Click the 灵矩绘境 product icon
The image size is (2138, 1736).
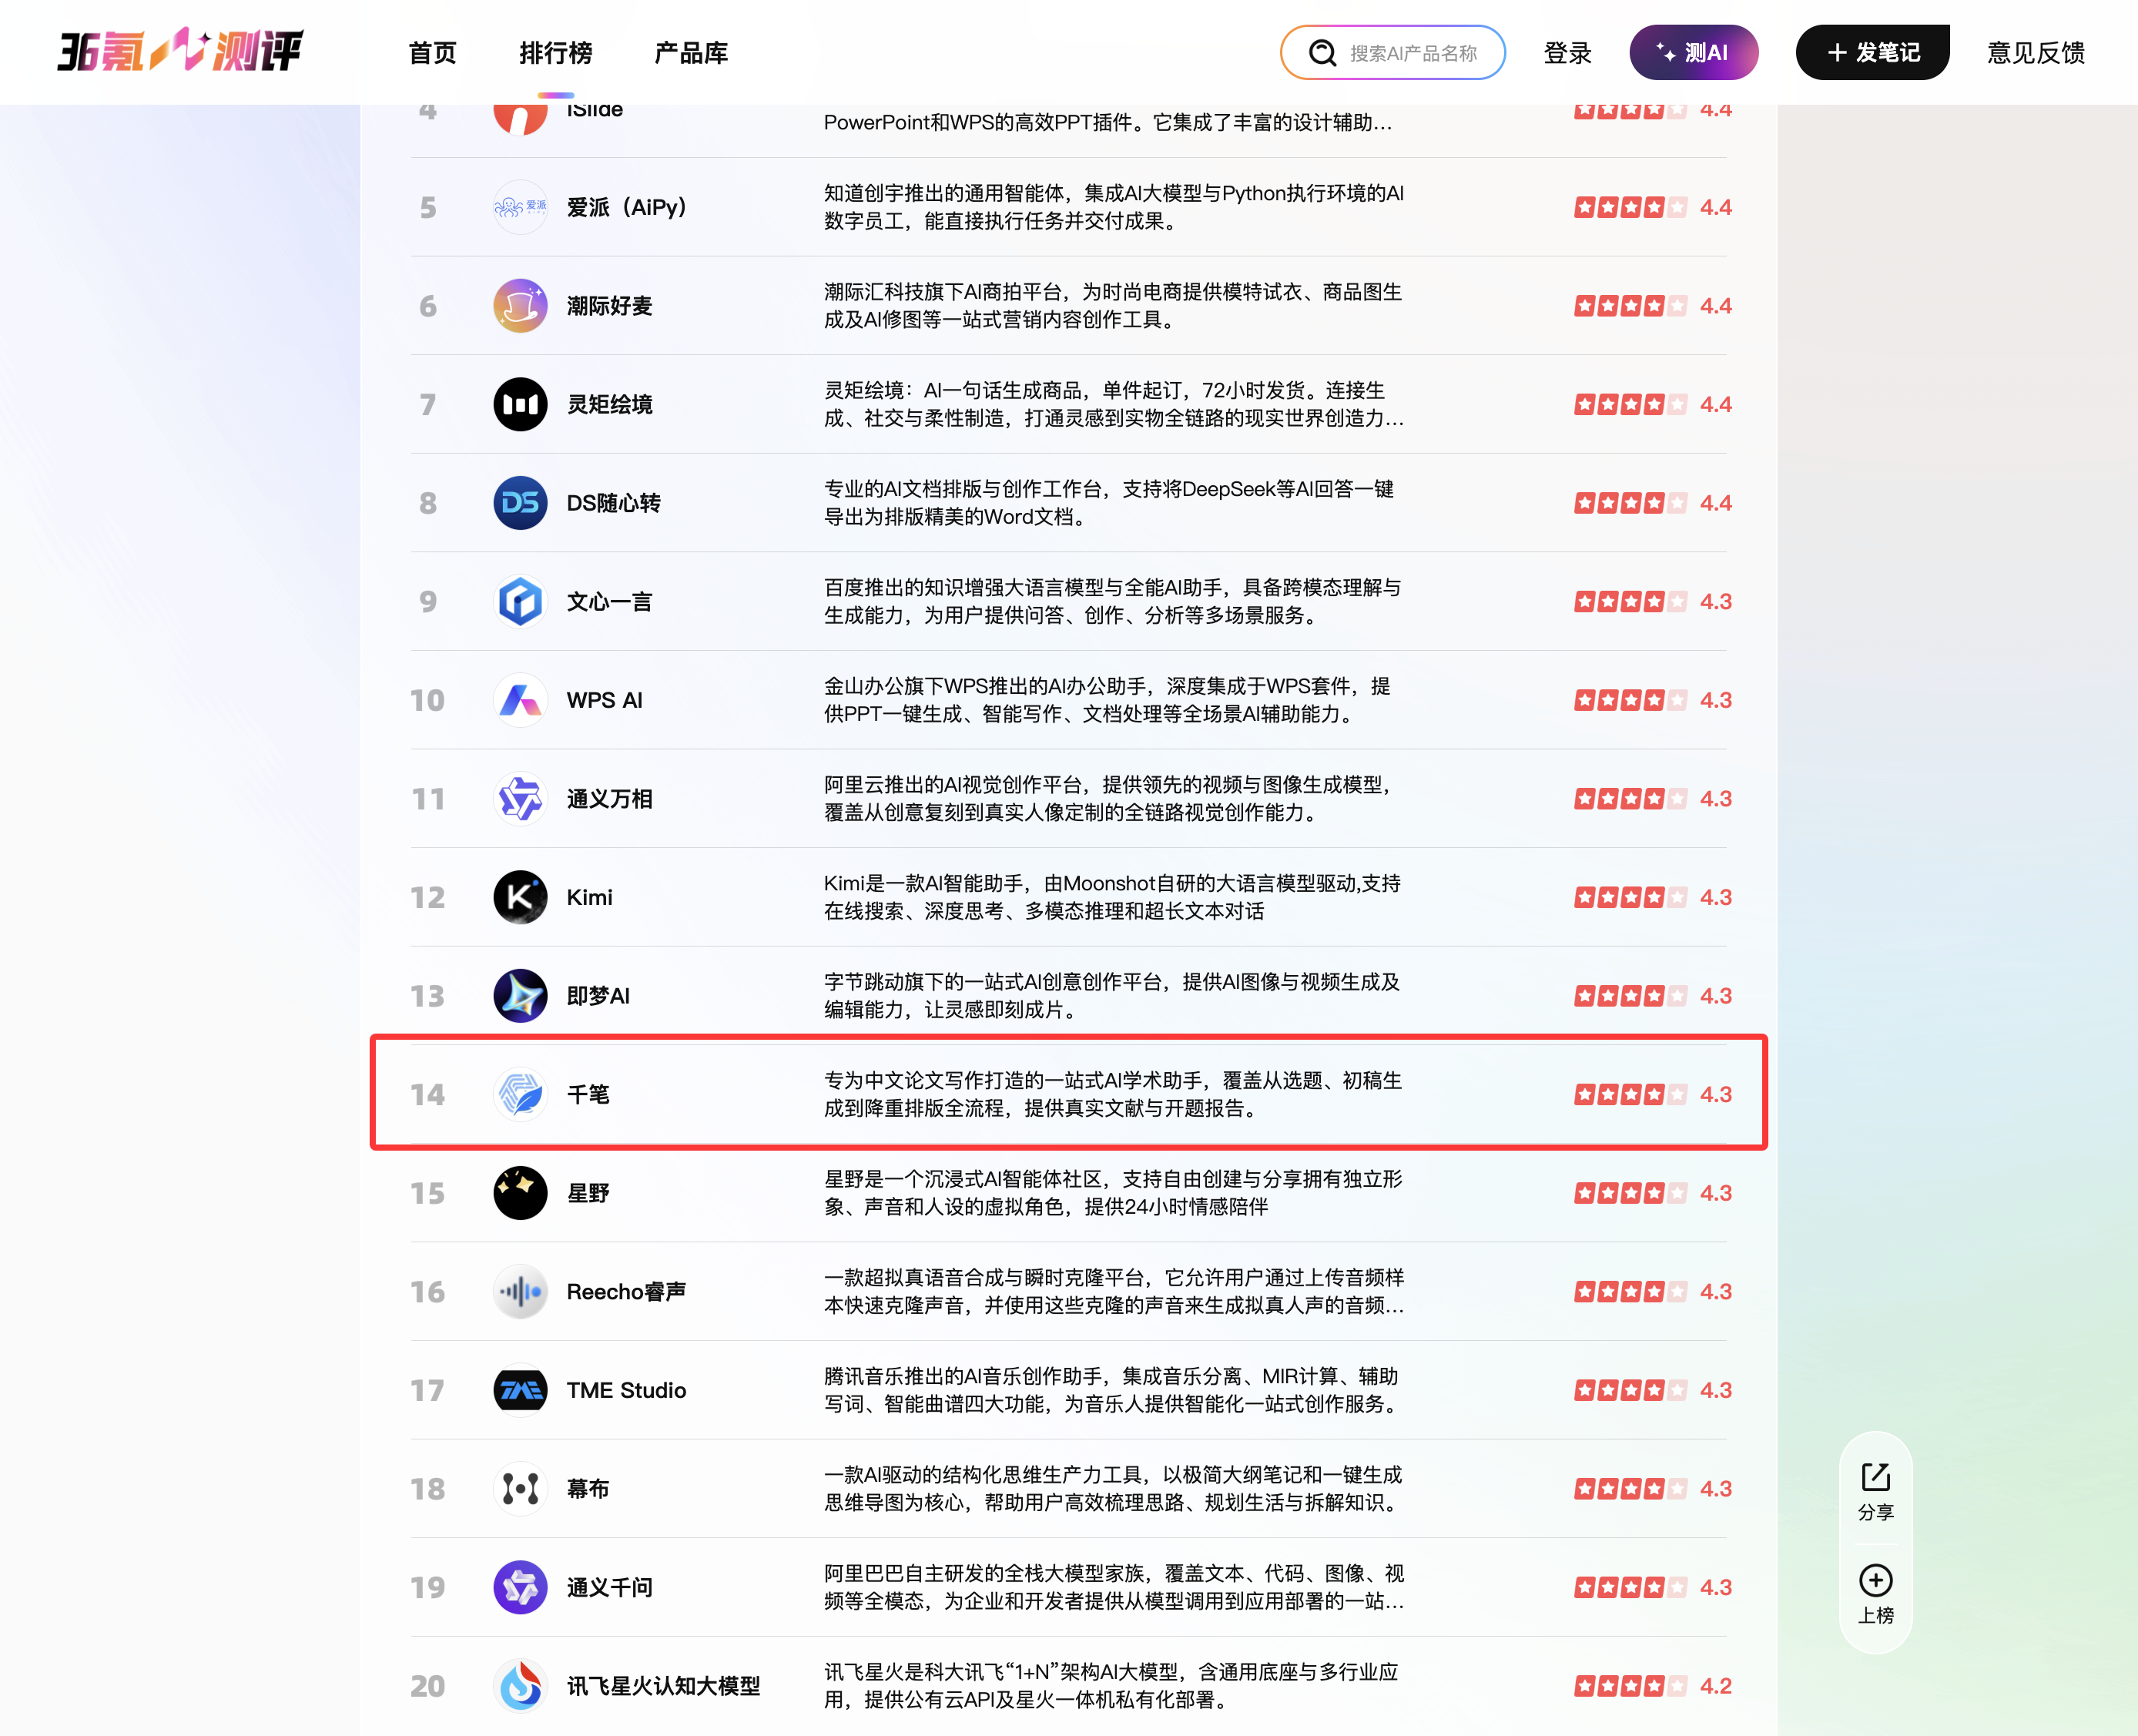520,404
